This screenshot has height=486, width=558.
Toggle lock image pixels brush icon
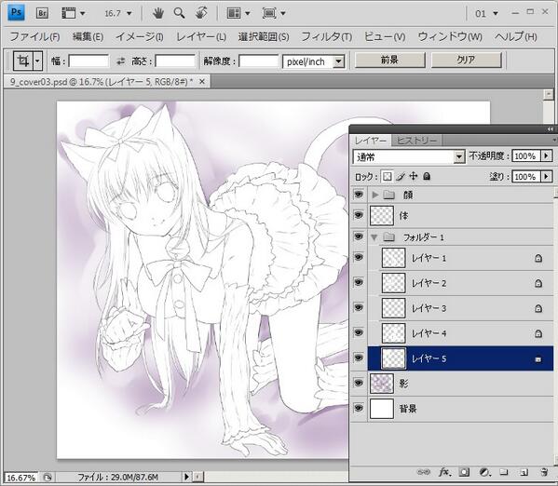point(401,177)
